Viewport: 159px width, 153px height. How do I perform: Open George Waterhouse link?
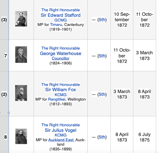[x=61, y=53]
